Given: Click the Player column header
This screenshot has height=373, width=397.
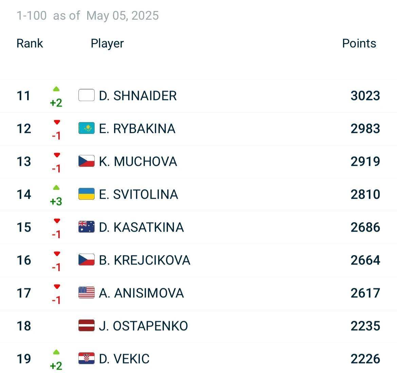Looking at the screenshot, I should pos(107,44).
